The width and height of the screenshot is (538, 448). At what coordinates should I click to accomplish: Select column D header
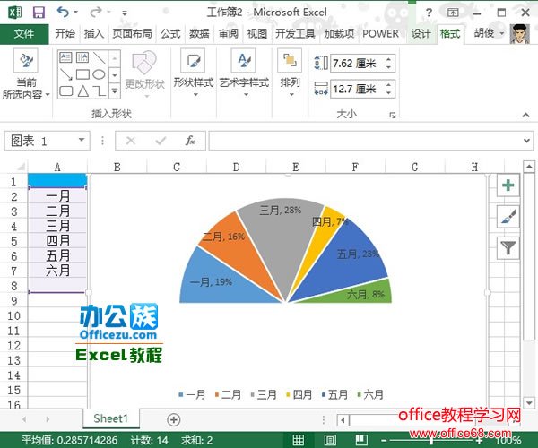click(x=236, y=167)
